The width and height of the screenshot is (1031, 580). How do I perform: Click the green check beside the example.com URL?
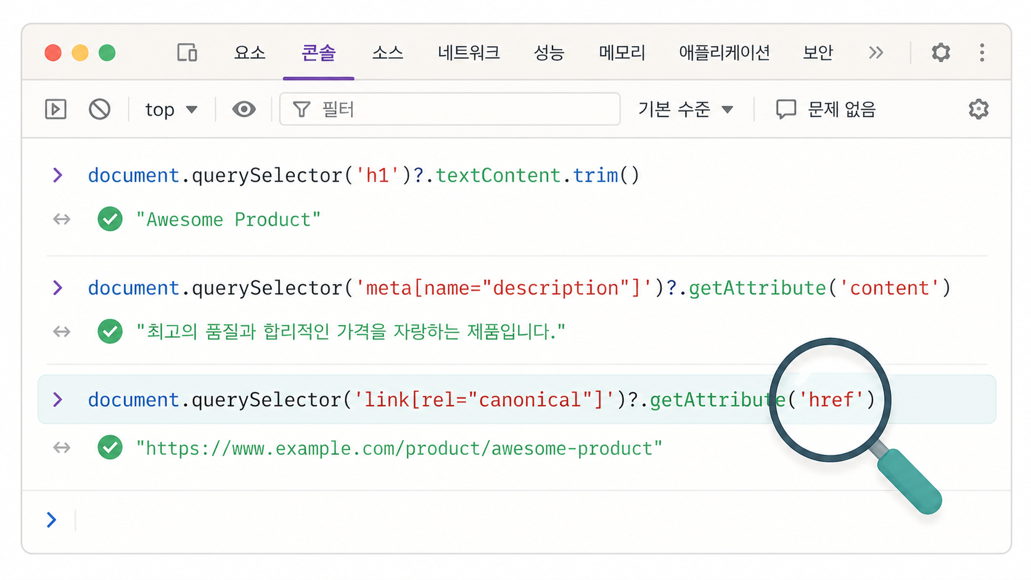coord(110,447)
